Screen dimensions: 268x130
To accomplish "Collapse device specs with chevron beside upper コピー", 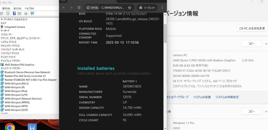I will 266,44.
